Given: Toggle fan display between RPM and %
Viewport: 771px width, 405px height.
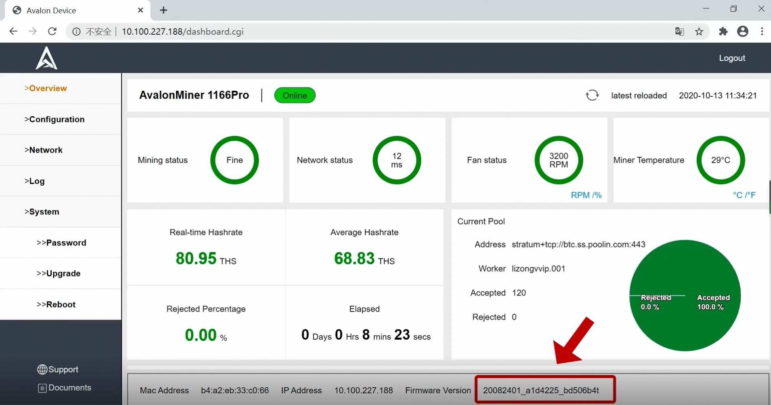Looking at the screenshot, I should point(586,195).
